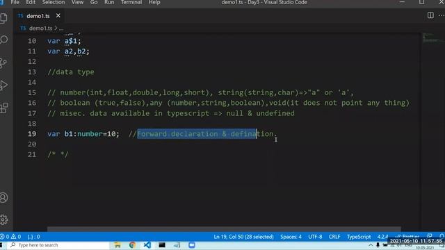The image size is (445, 250).
Task: Click TypeScript version 4.2.4 in status bar
Action: click(382, 236)
